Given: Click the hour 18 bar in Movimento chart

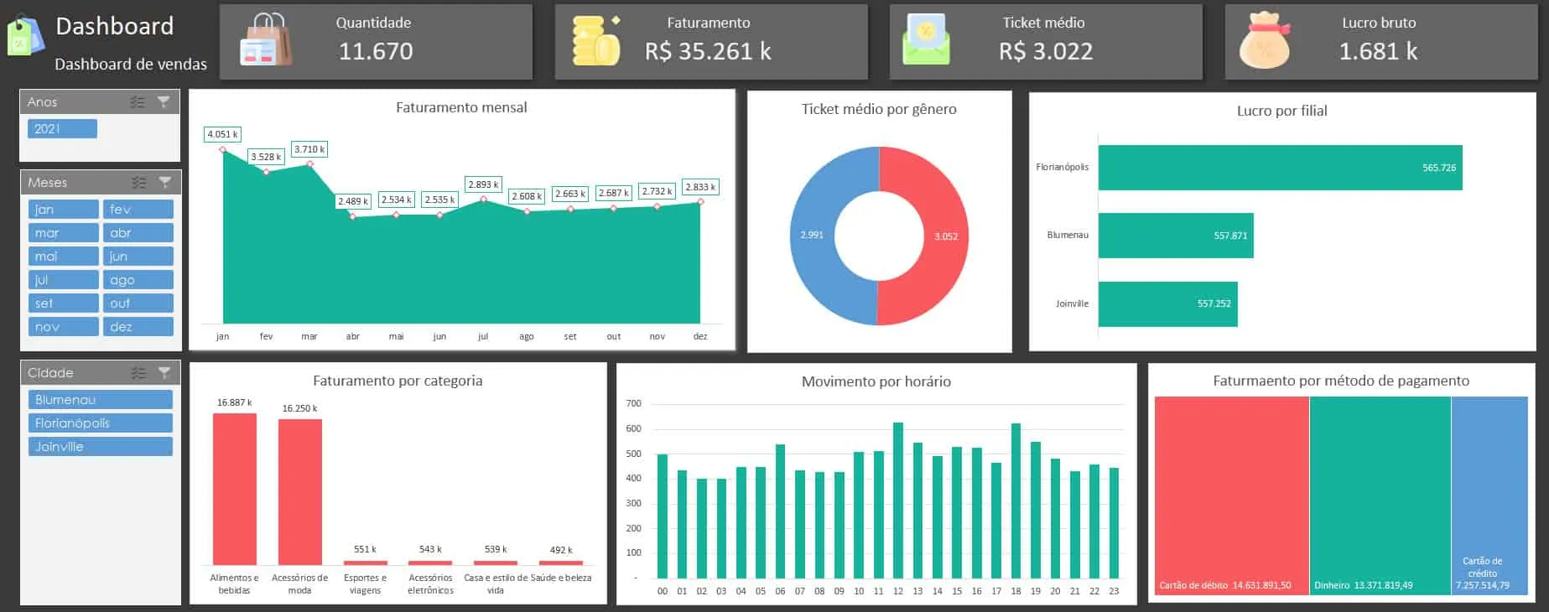Looking at the screenshot, I should pyautogui.click(x=1016, y=501).
